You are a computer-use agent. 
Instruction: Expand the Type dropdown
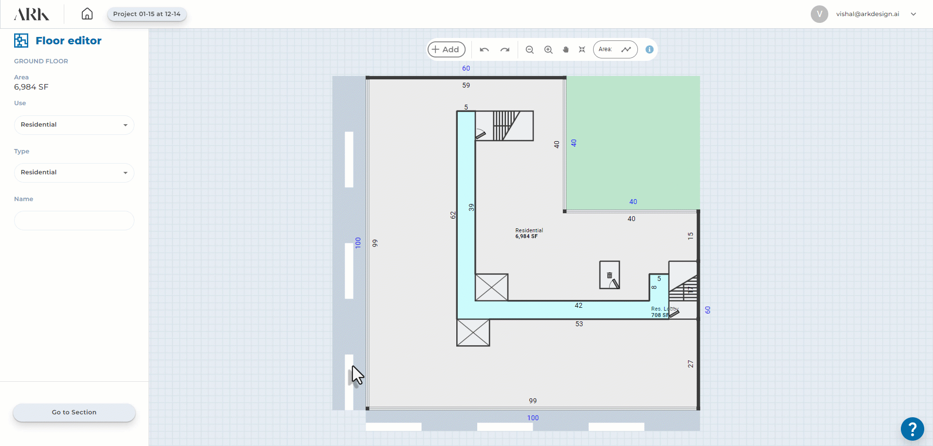[x=74, y=173]
